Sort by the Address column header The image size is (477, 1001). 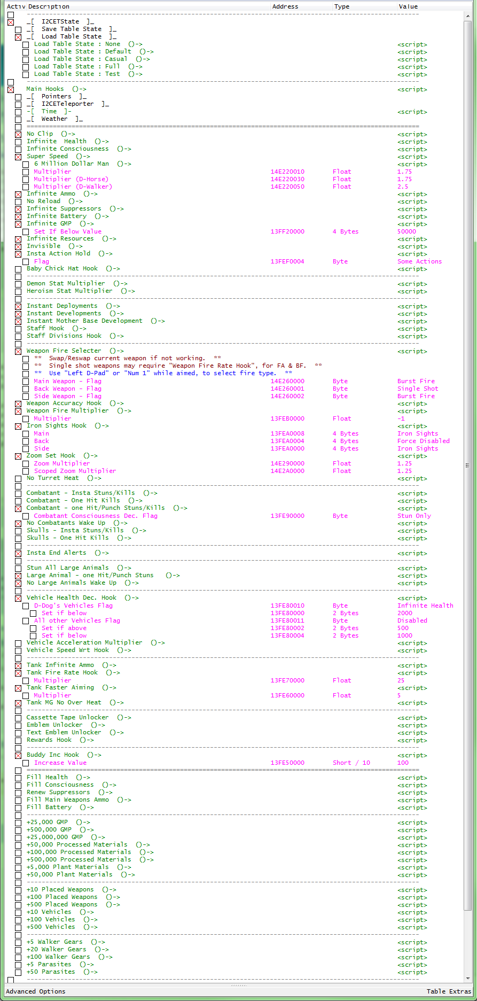tap(301, 6)
